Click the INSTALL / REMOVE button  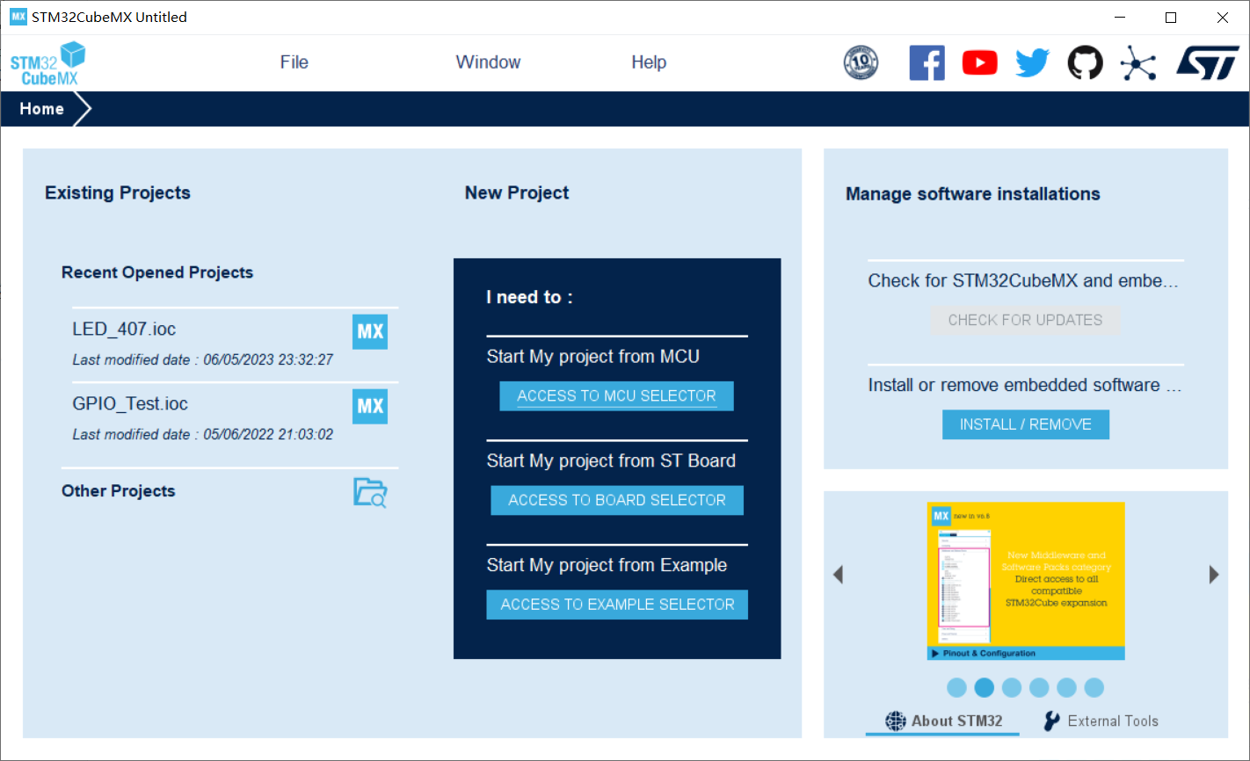1026,424
